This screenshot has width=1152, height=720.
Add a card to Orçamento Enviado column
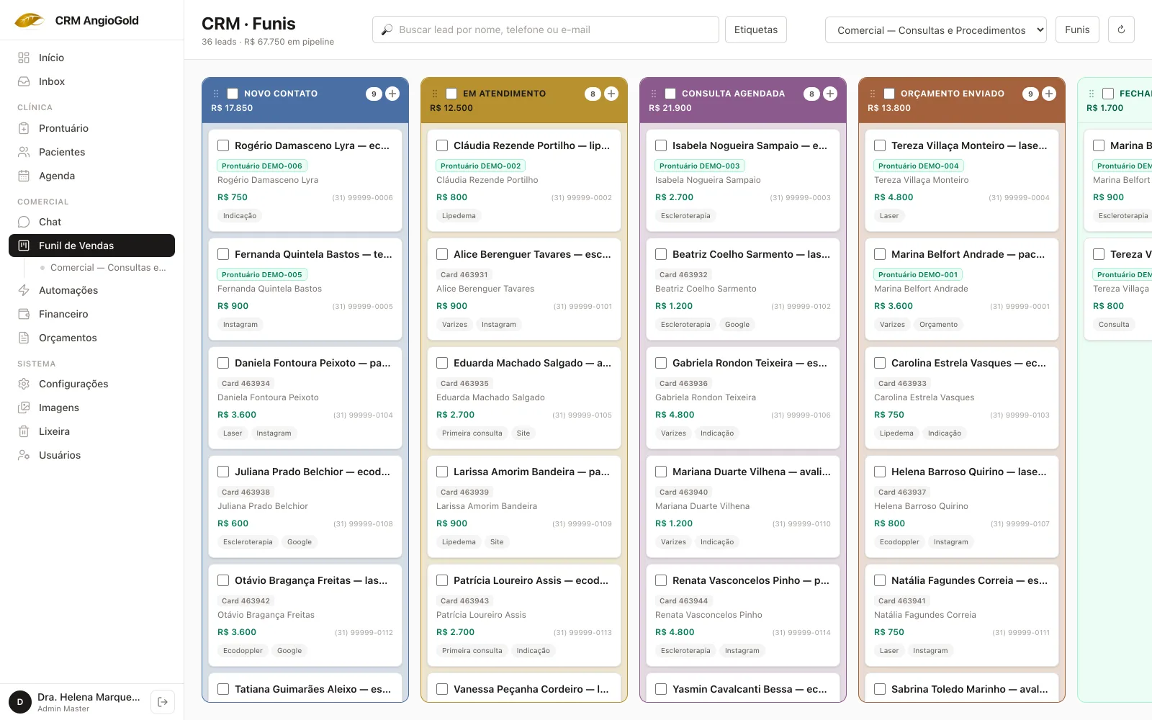pyautogui.click(x=1049, y=94)
